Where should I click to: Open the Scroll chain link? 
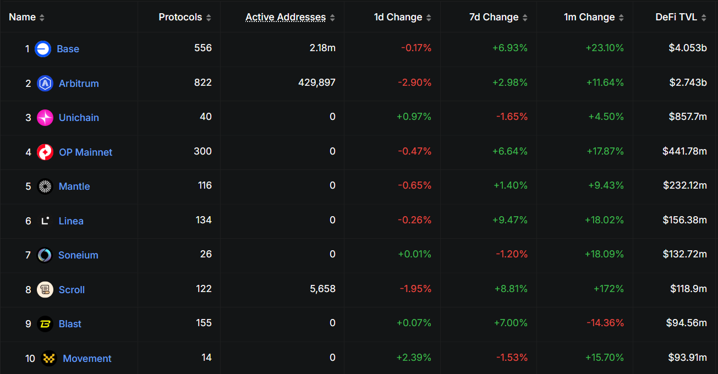pos(72,290)
